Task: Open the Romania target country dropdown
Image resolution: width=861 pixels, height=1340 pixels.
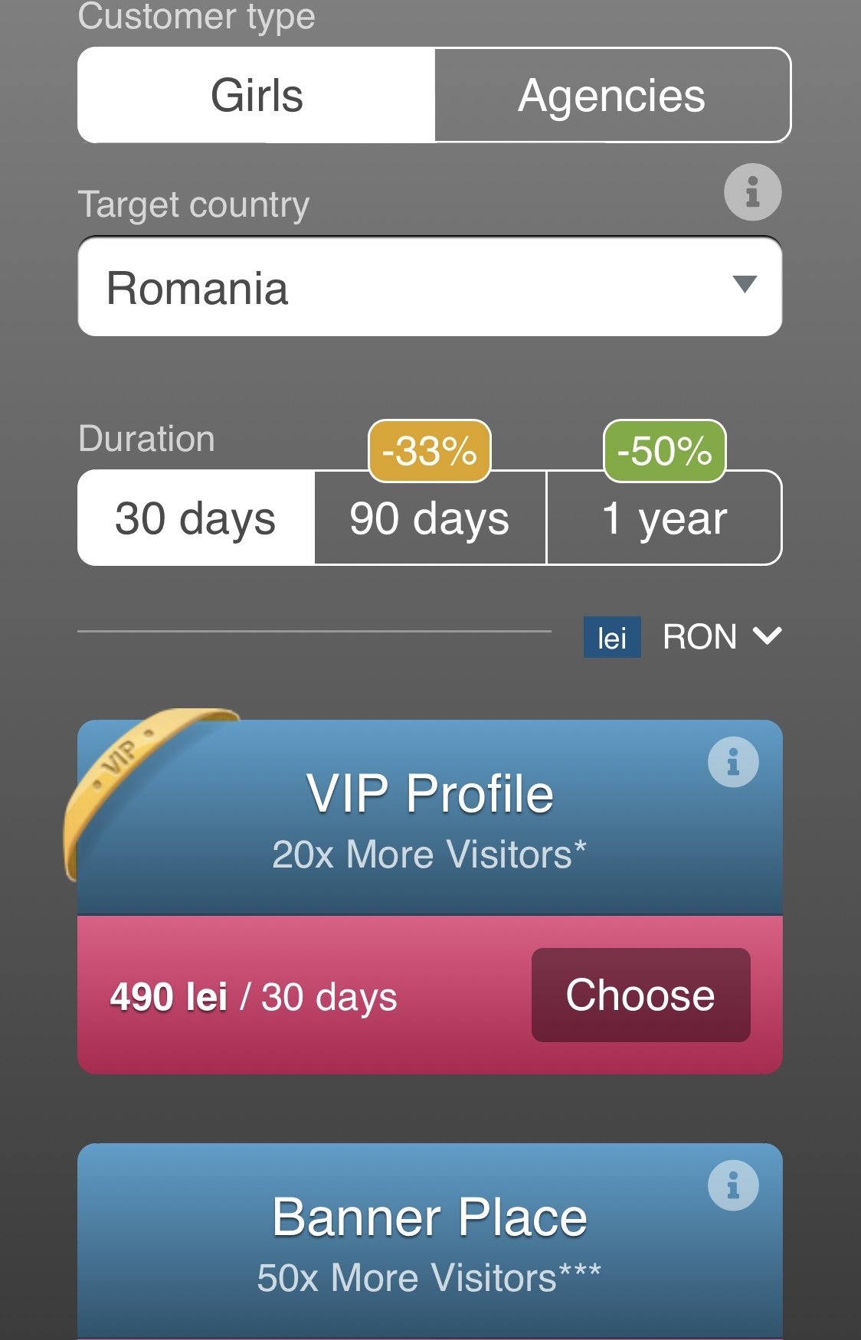Action: (x=430, y=287)
